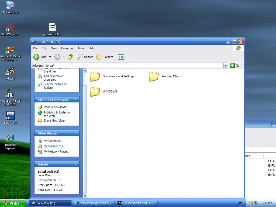The width and height of the screenshot is (276, 207).
Task: Click the Forward arrow toolbar button
Action: pos(57,57)
